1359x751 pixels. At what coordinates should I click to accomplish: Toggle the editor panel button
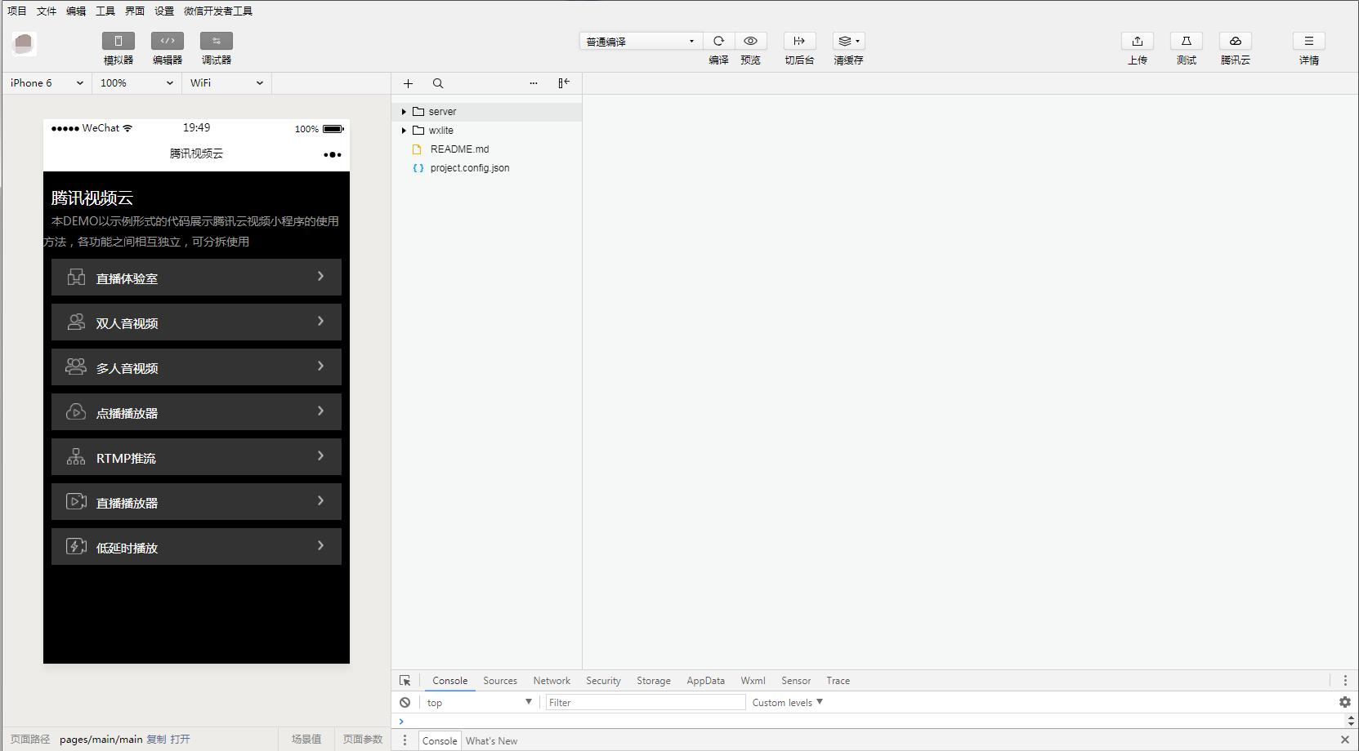pos(168,41)
